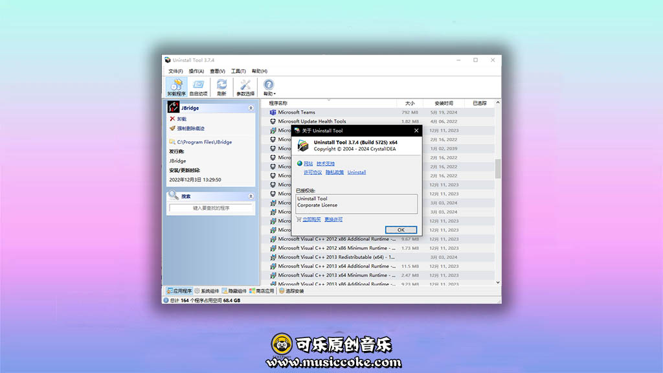Collapse the 搜索 search panel

[x=251, y=196]
